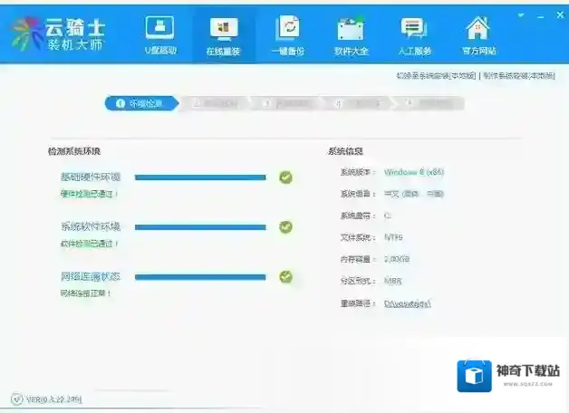Click the version shield icon at bottom-left

coord(16,399)
